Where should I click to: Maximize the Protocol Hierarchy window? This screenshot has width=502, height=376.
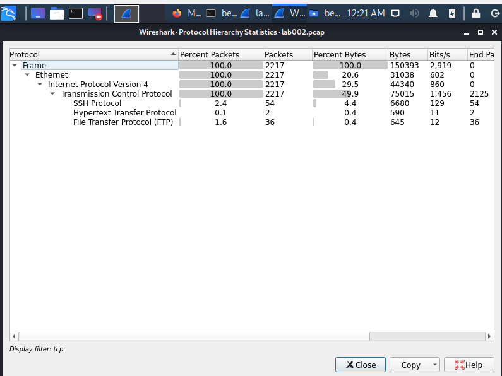481,32
